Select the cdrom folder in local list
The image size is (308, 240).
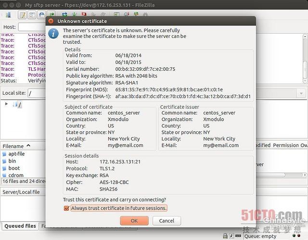pyautogui.click(x=16, y=175)
